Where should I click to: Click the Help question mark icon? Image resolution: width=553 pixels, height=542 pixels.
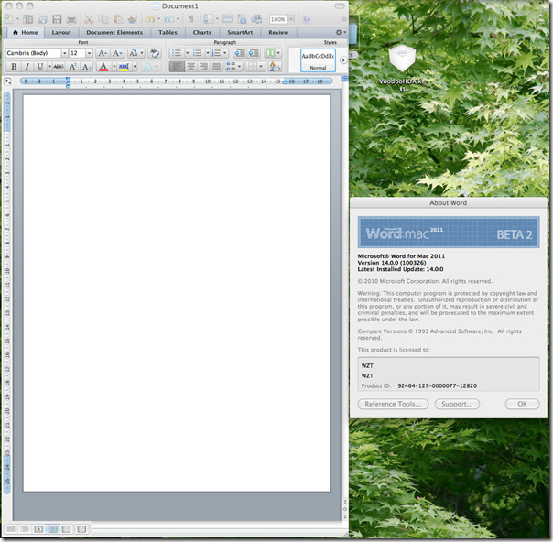click(x=307, y=19)
